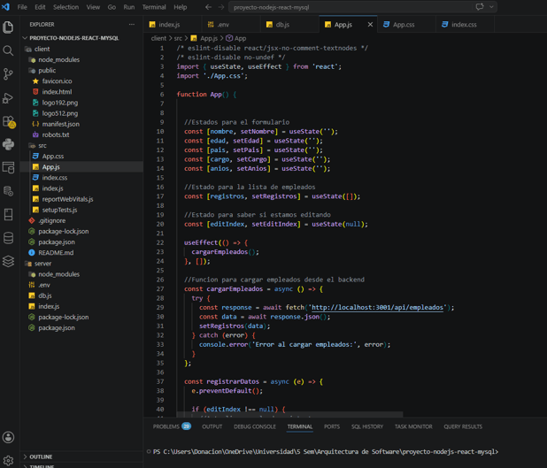547x468 pixels.
Task: Open the Remote Explorer icon in activity bar
Action: pyautogui.click(x=8, y=168)
